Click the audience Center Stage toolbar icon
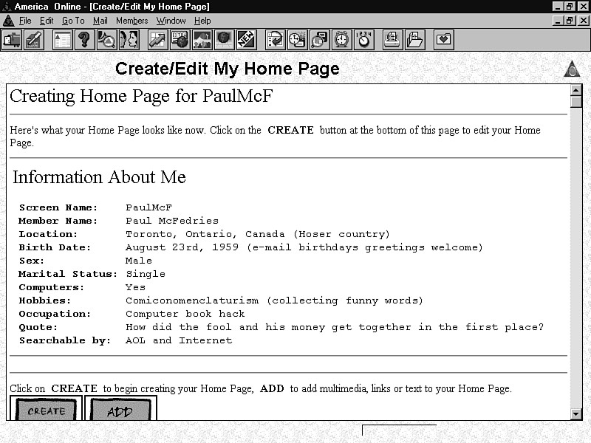The width and height of the screenshot is (591, 443). point(202,40)
